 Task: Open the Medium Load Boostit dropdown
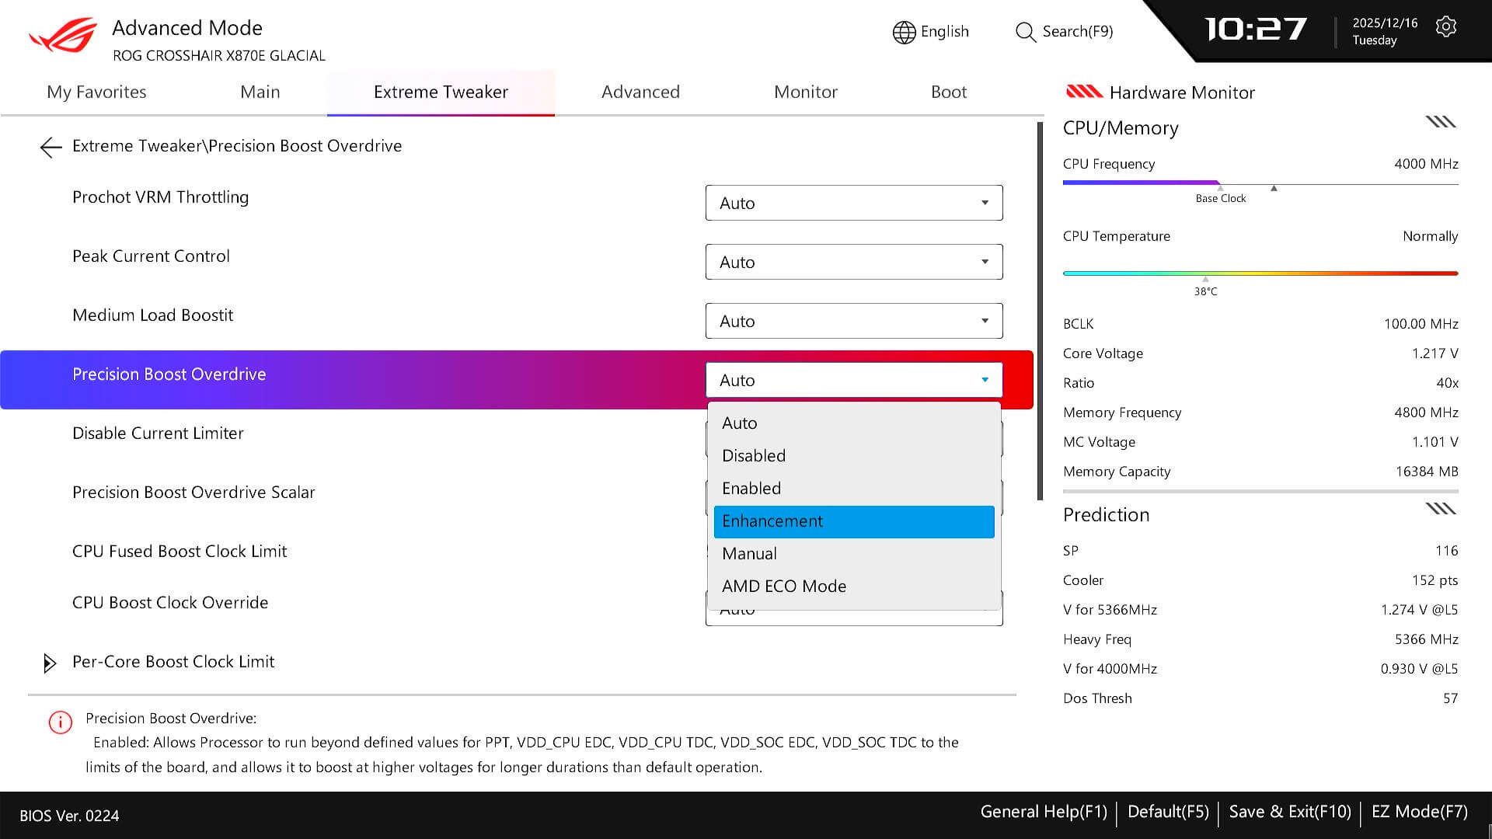pyautogui.click(x=853, y=321)
